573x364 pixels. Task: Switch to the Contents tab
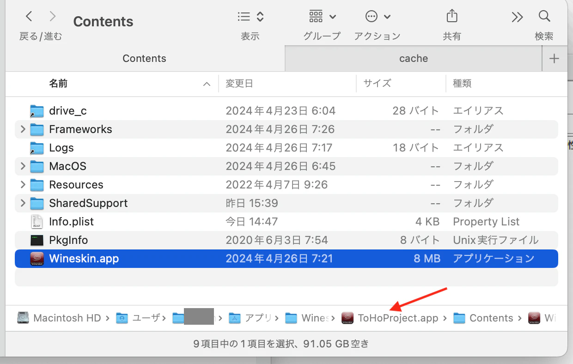click(145, 59)
